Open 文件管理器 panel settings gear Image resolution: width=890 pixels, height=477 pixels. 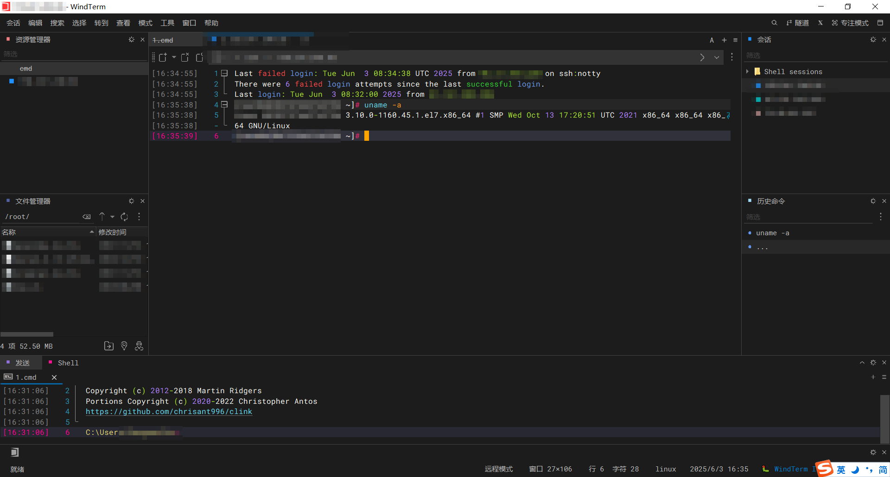point(132,201)
